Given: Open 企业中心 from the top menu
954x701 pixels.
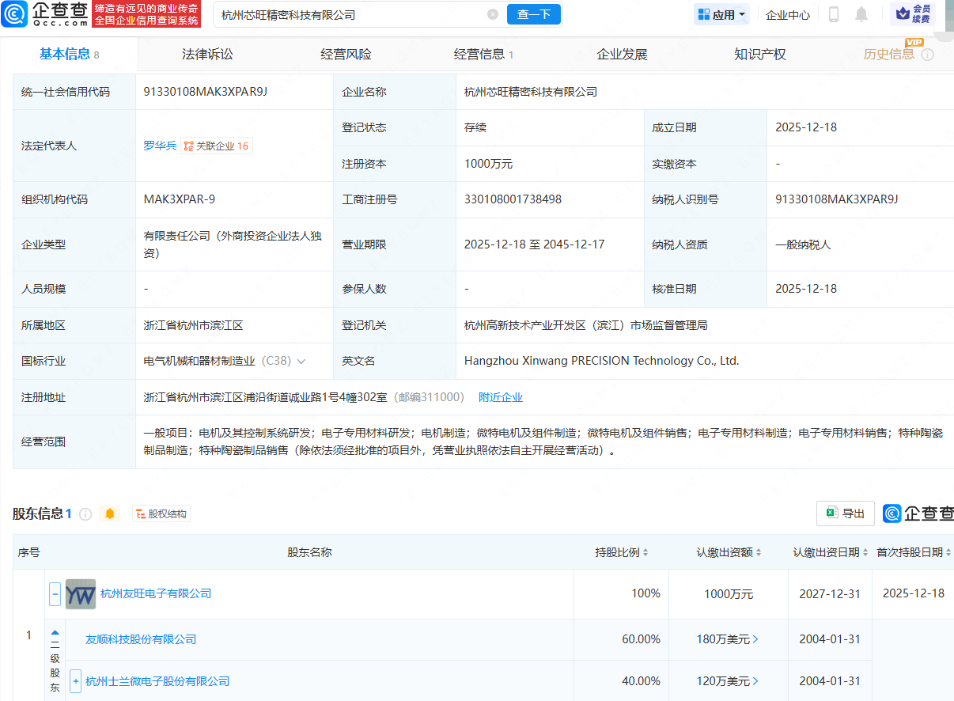Looking at the screenshot, I should 787,13.
